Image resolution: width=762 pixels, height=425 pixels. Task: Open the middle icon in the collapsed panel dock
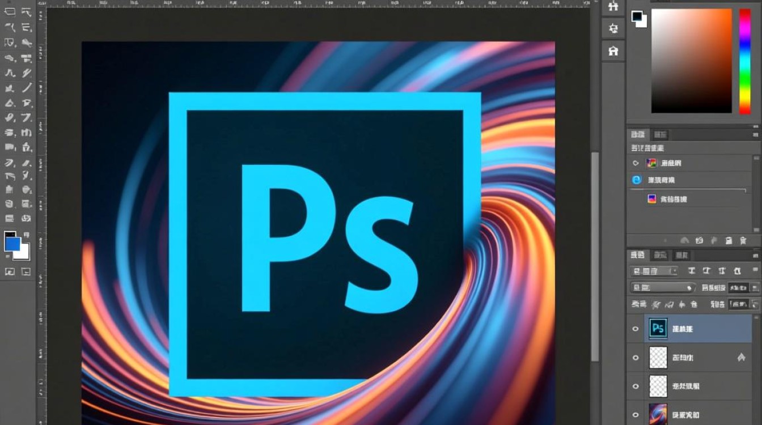[x=613, y=28]
